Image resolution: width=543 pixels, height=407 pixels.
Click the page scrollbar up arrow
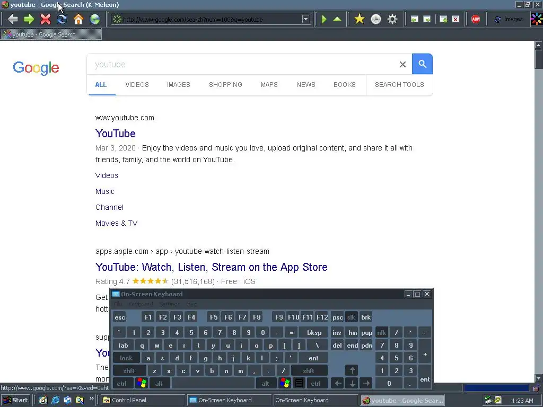click(539, 45)
